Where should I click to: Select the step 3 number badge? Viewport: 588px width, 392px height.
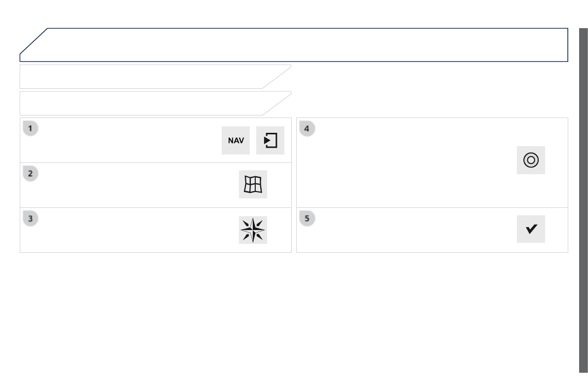31,218
